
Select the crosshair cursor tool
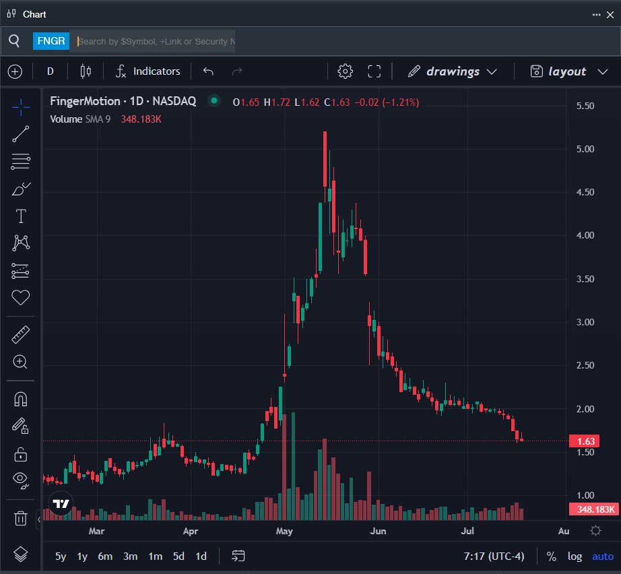[x=21, y=107]
